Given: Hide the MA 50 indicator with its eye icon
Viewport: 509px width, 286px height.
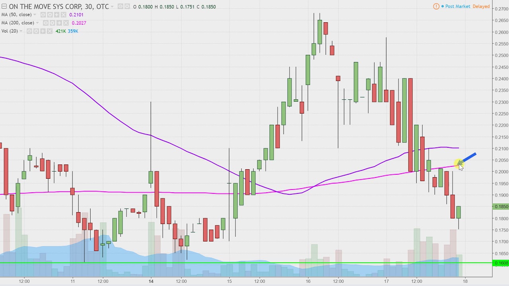Looking at the screenshot, I should [x=43, y=15].
